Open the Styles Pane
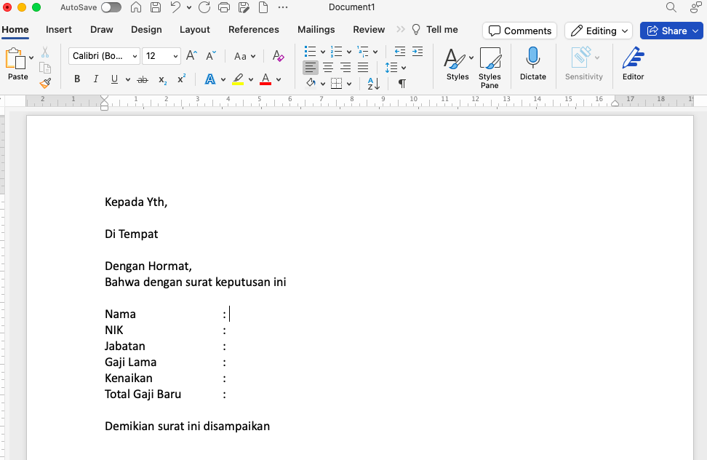 (x=490, y=68)
